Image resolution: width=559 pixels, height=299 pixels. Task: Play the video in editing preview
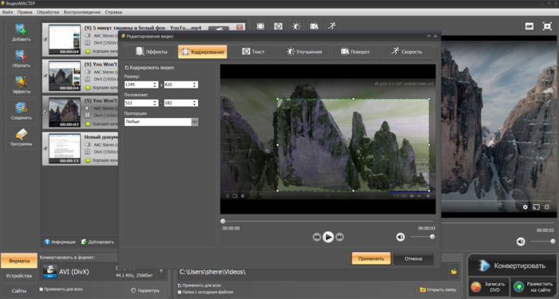pos(328,237)
